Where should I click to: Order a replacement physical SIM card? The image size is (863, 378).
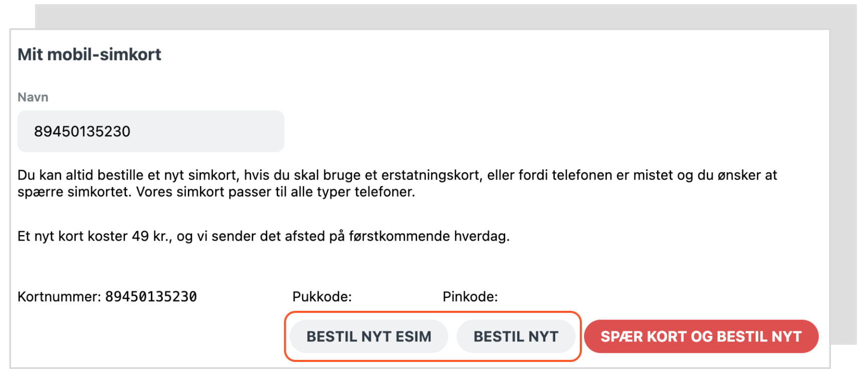pyautogui.click(x=516, y=336)
